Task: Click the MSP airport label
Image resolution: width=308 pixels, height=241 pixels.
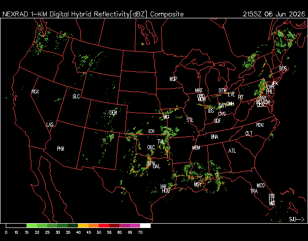Action: [173, 79]
